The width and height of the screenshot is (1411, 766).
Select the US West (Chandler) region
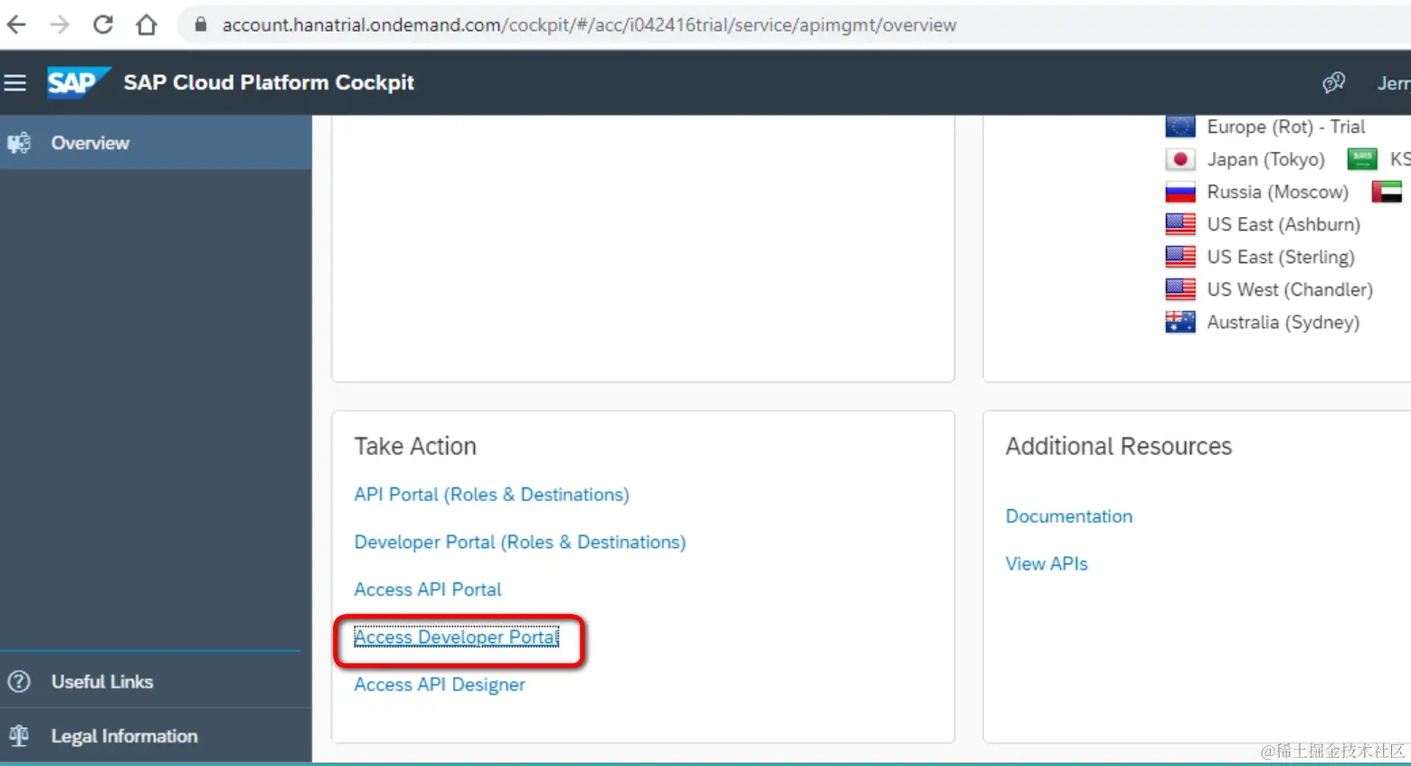click(x=1290, y=289)
